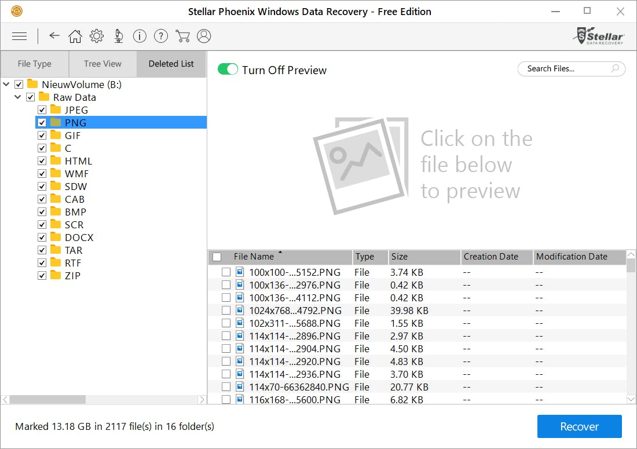
Task: Collapse the NieuwVolume (B:) tree node
Action: click(6, 84)
